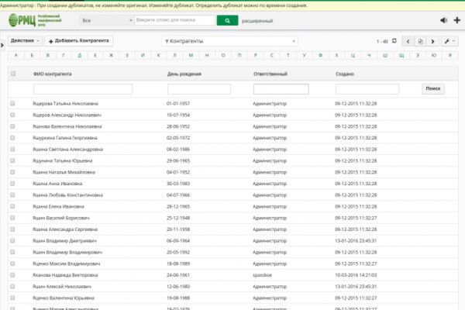Check the row born 28-06-1952
Image resolution: width=465 pixels, height=310 pixels.
coord(12,126)
